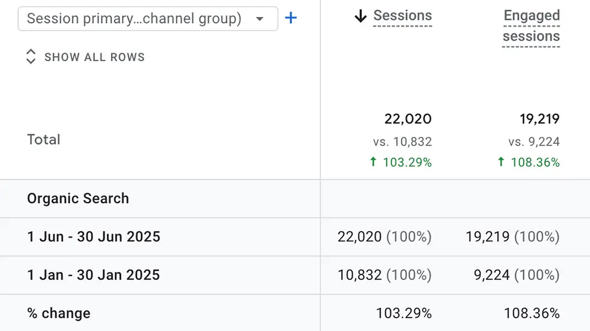Click June sessions cell 22,020 (100%)

(x=385, y=237)
